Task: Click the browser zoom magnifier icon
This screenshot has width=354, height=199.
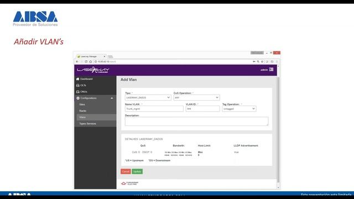Action: [258, 61]
